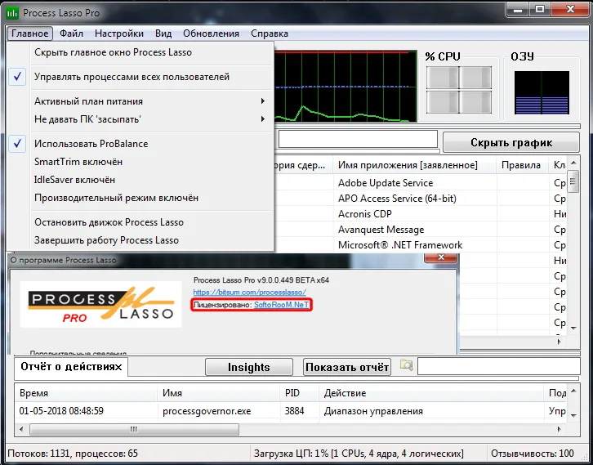The height and width of the screenshot is (465, 593).
Task: Click Отзывчивость: 100 status bar entry
Action: [x=532, y=454]
